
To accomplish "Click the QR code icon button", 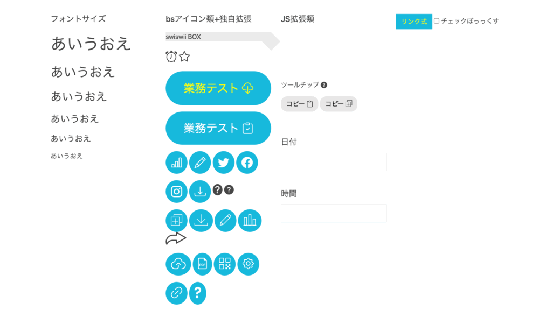I will tap(225, 264).
